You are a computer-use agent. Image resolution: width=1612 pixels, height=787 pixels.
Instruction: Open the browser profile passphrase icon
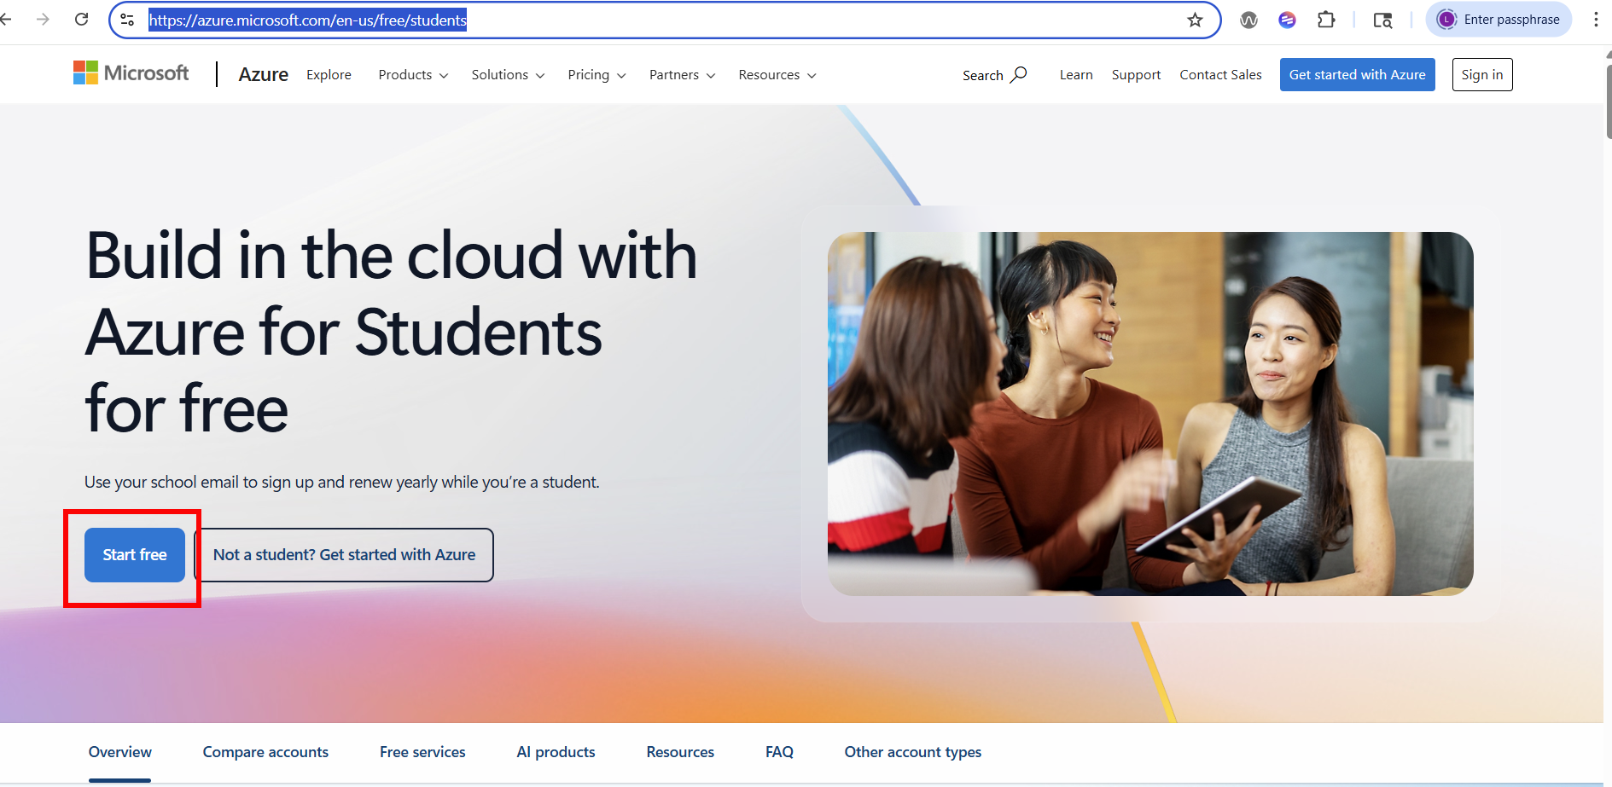1446,19
